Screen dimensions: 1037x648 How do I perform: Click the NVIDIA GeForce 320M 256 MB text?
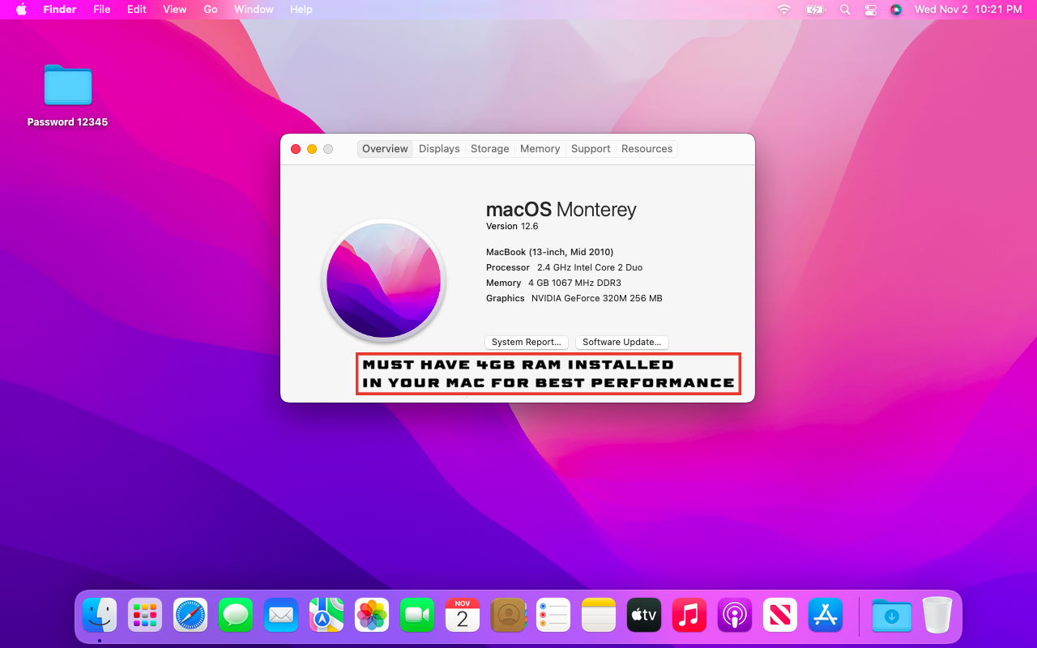[597, 298]
